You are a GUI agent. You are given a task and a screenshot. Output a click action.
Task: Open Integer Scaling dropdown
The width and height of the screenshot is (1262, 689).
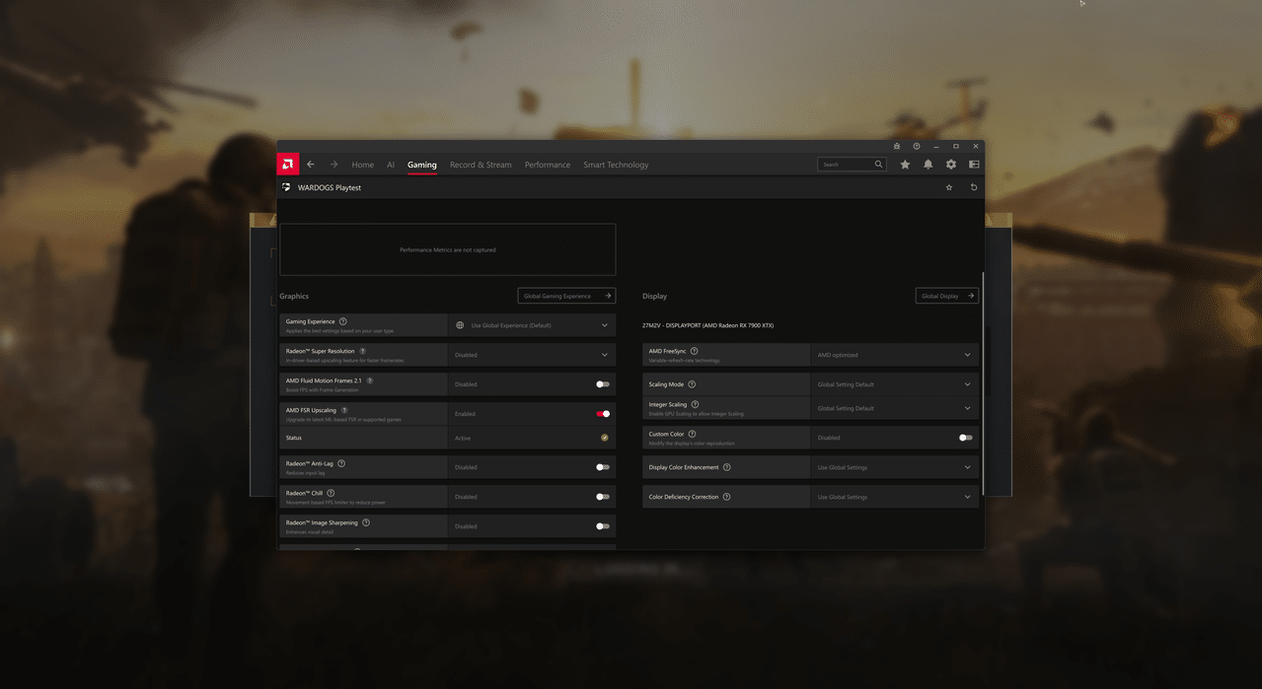[x=895, y=408]
